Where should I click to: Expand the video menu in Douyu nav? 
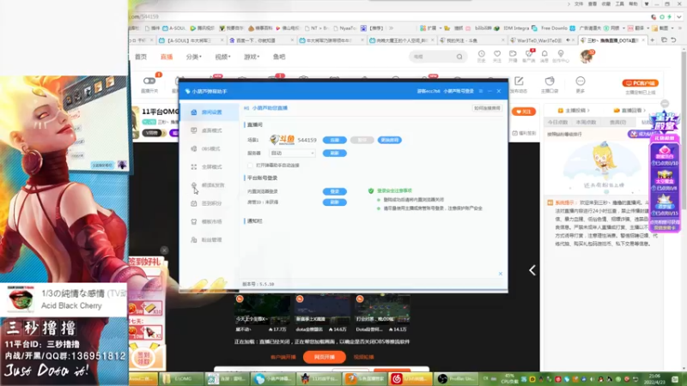(x=222, y=57)
